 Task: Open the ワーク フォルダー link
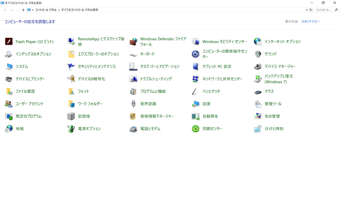pyautogui.click(x=90, y=104)
